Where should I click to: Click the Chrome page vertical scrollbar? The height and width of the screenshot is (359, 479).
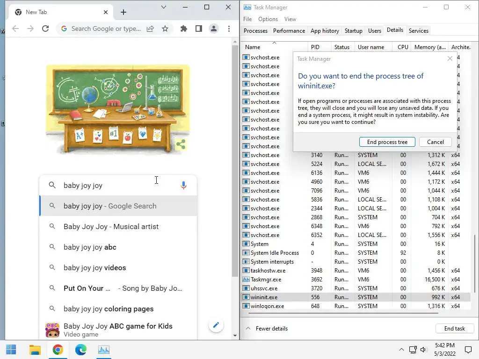[235, 161]
